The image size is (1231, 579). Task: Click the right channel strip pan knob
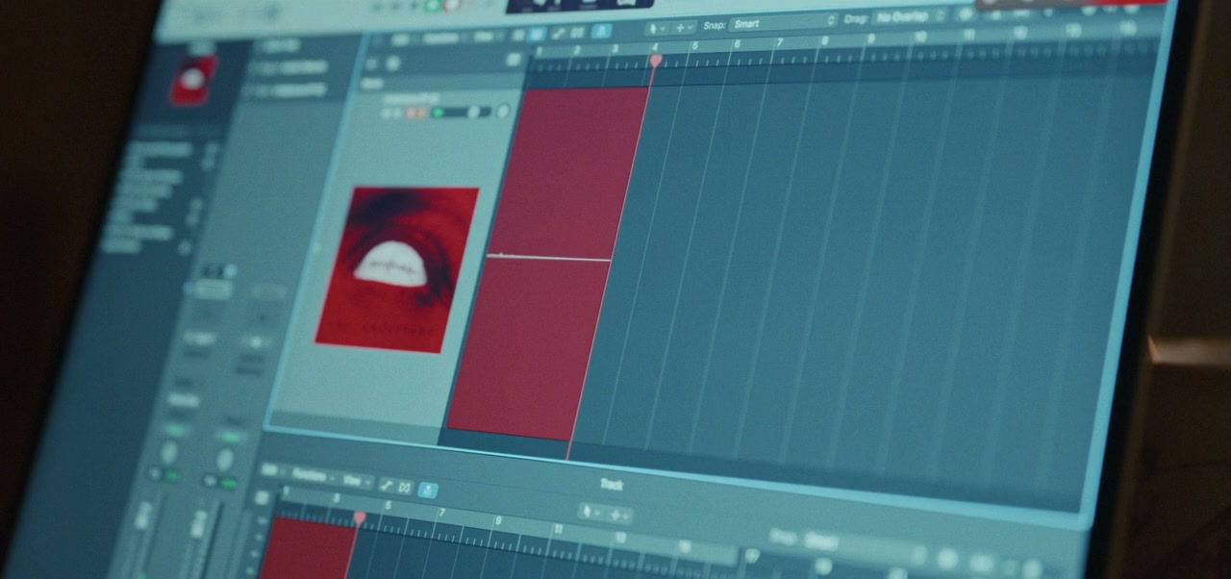tap(225, 460)
